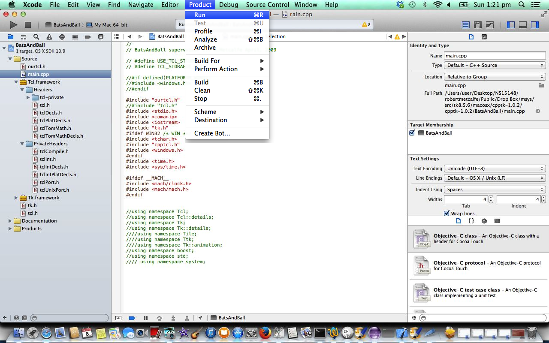Expand the Products folder

(x=10, y=229)
